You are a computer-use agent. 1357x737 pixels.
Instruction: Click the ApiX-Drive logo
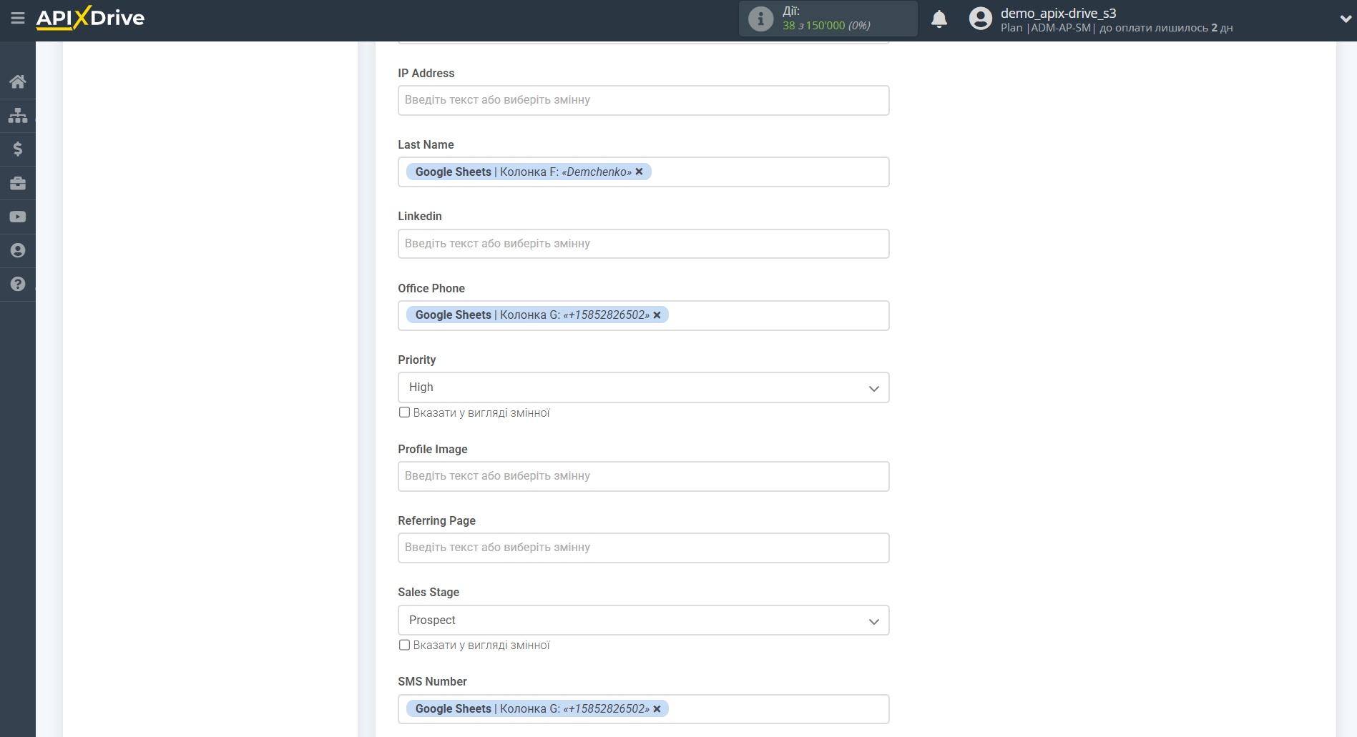tap(91, 18)
